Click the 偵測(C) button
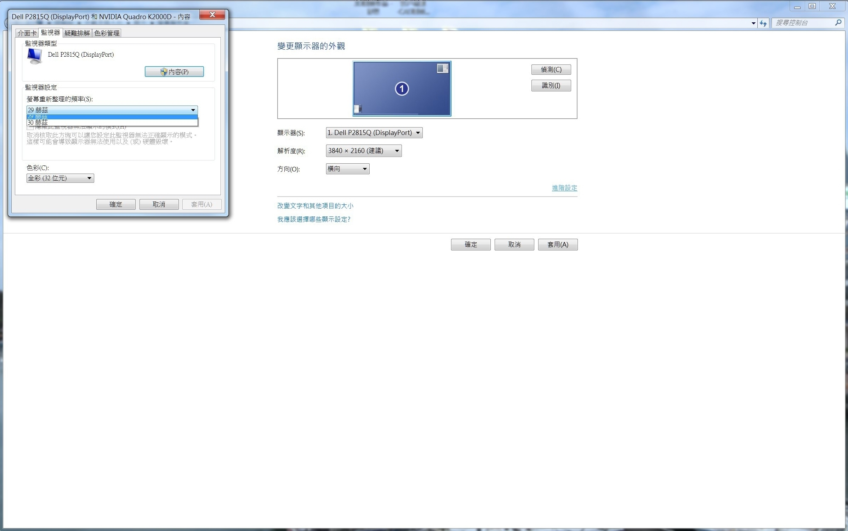 point(551,70)
